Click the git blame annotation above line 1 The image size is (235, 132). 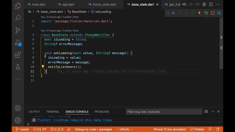(59, 17)
